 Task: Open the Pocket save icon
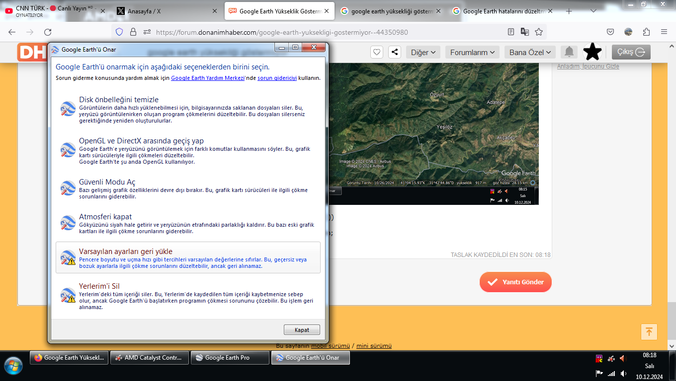(610, 32)
